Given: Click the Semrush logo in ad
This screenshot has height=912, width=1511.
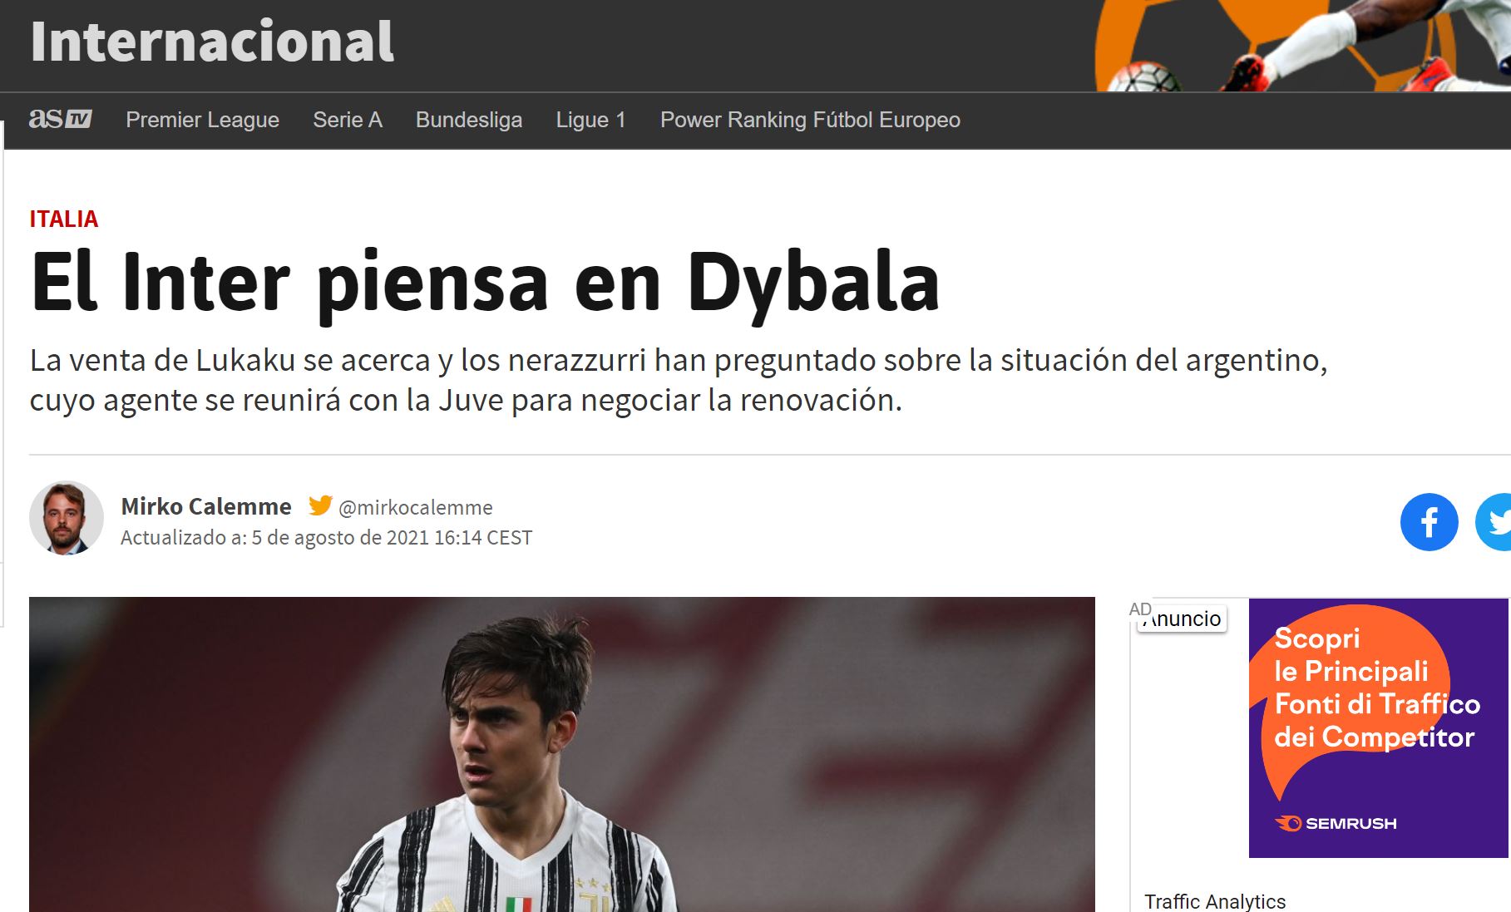Looking at the screenshot, I should pyautogui.click(x=1336, y=823).
